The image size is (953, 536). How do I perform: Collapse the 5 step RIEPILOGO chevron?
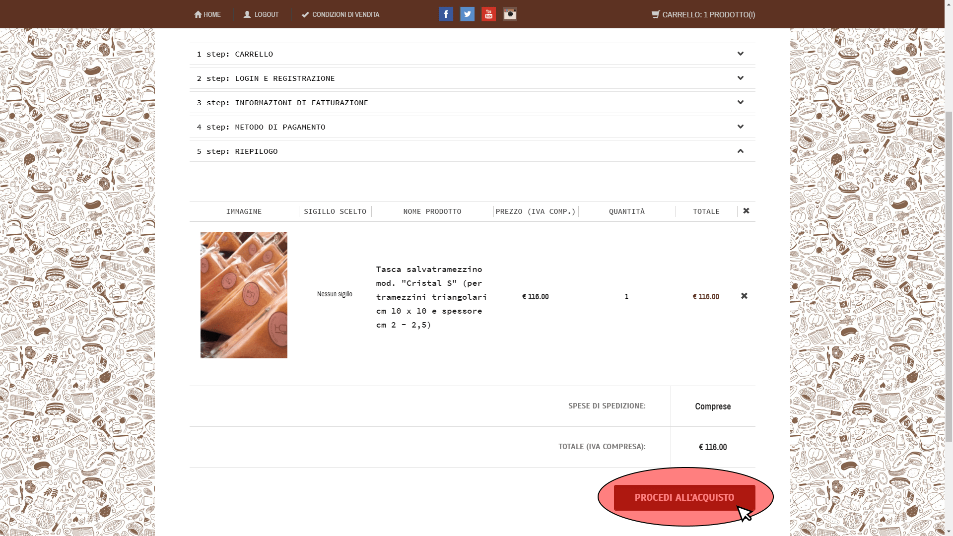coord(740,151)
